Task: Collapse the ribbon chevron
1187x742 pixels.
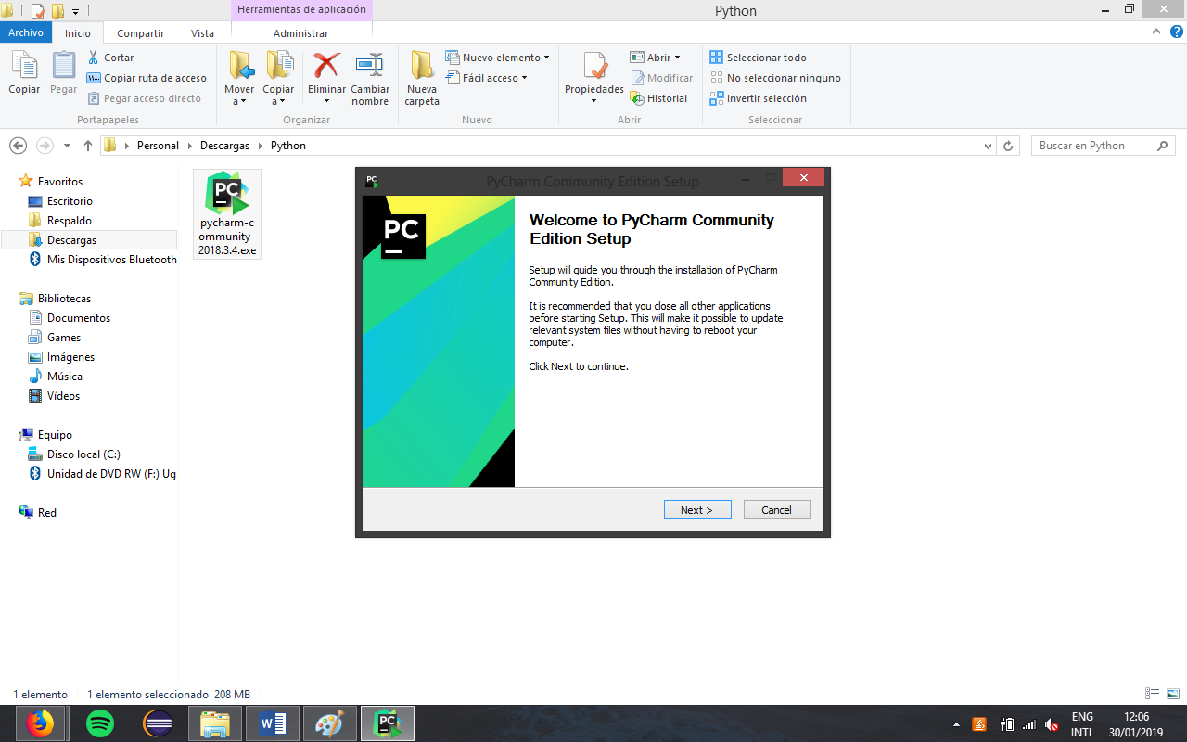Action: 1156,32
